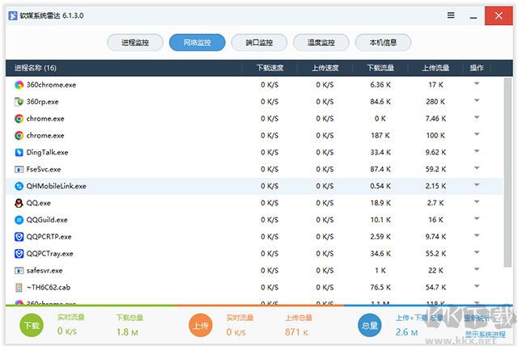Open the action arrow for DingTalk.exe
This screenshot has height=346, width=518.
point(477,152)
